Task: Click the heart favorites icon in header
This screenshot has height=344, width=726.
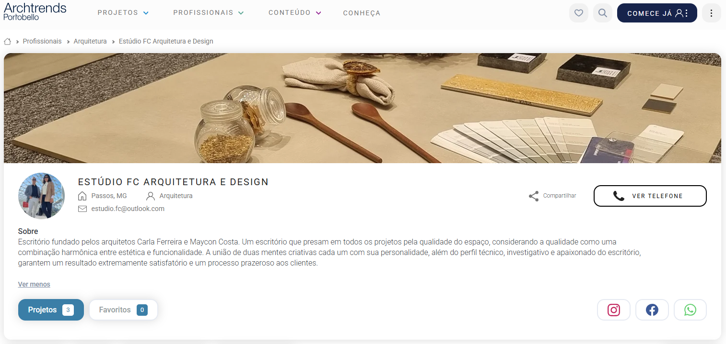Action: click(x=578, y=13)
